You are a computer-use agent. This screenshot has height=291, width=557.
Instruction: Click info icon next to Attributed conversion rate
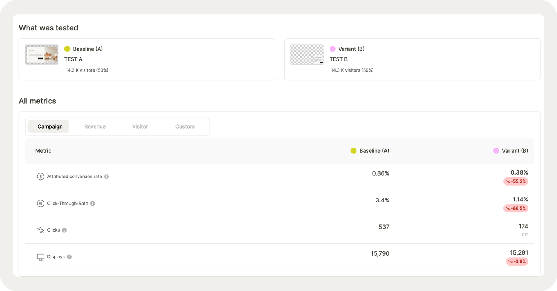[x=106, y=176]
